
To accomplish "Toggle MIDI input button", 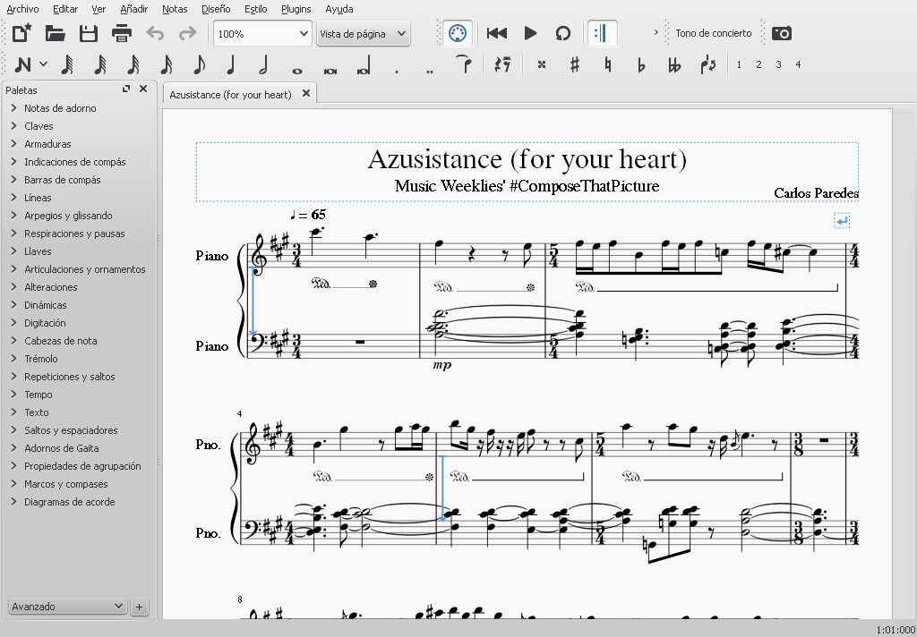I will [x=458, y=34].
